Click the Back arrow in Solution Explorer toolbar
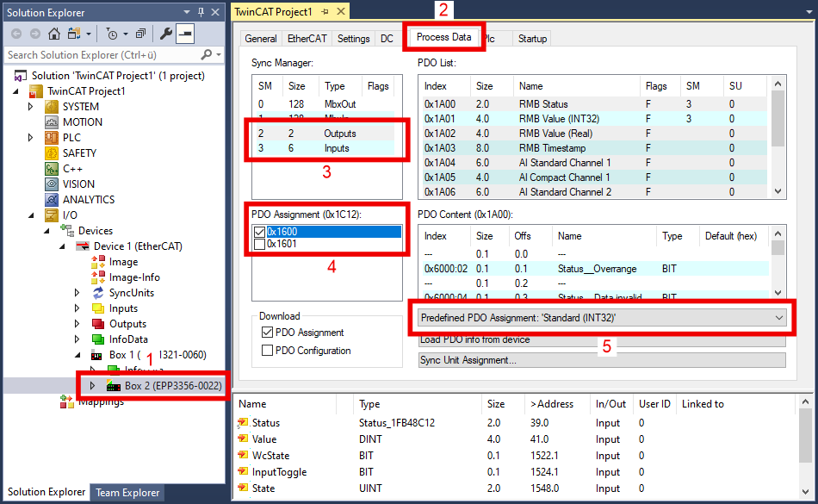Screen dimensions: 818x504 pyautogui.click(x=16, y=34)
